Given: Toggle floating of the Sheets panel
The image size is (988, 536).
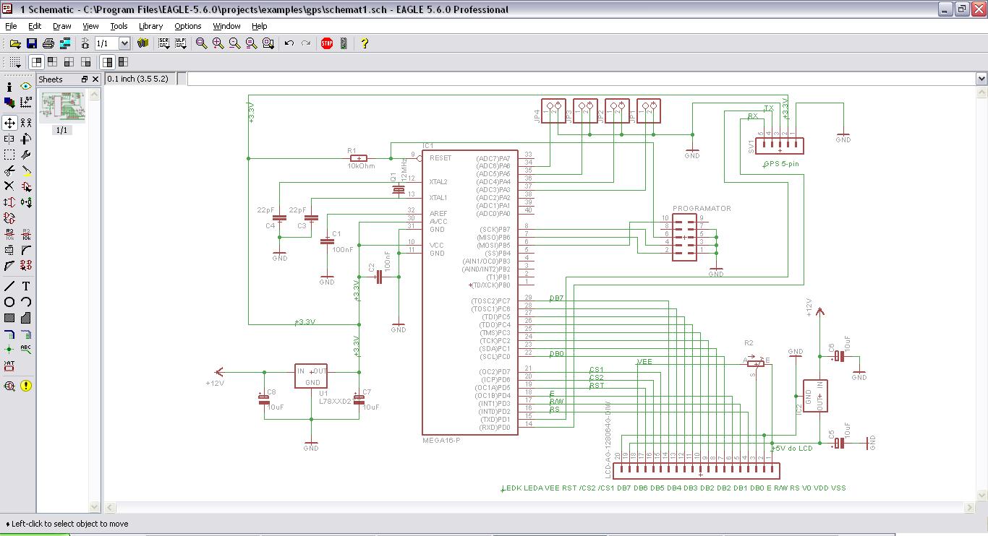Looking at the screenshot, I should click(x=85, y=79).
